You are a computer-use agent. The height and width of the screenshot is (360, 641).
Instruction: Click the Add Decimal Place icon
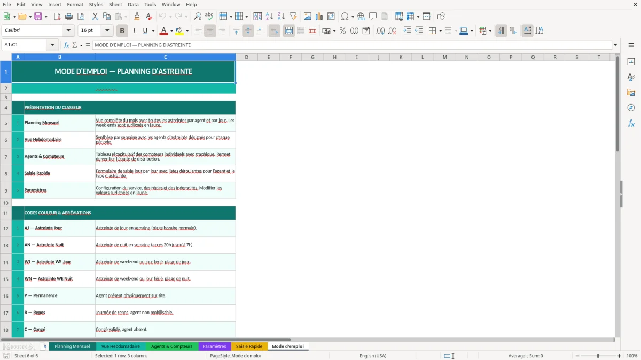pyautogui.click(x=380, y=31)
